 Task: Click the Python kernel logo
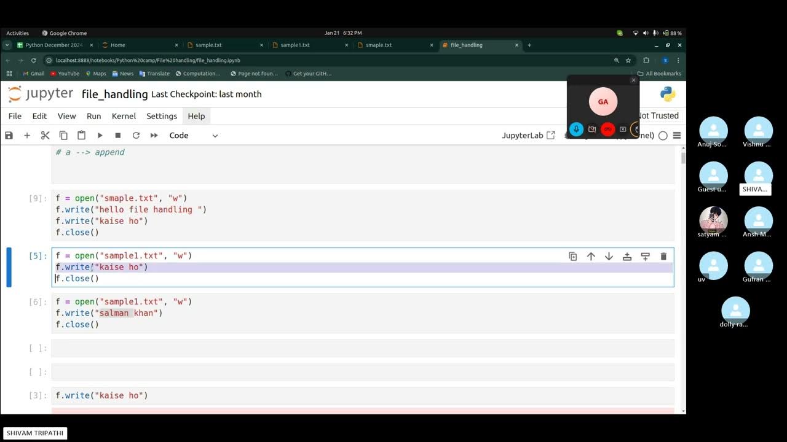[668, 94]
